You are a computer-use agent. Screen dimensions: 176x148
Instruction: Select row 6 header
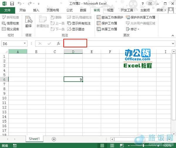4,79
